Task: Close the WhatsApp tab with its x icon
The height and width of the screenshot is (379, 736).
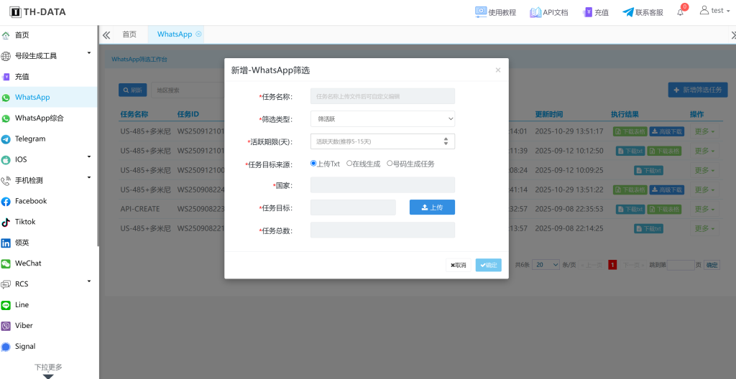Action: 198,34
